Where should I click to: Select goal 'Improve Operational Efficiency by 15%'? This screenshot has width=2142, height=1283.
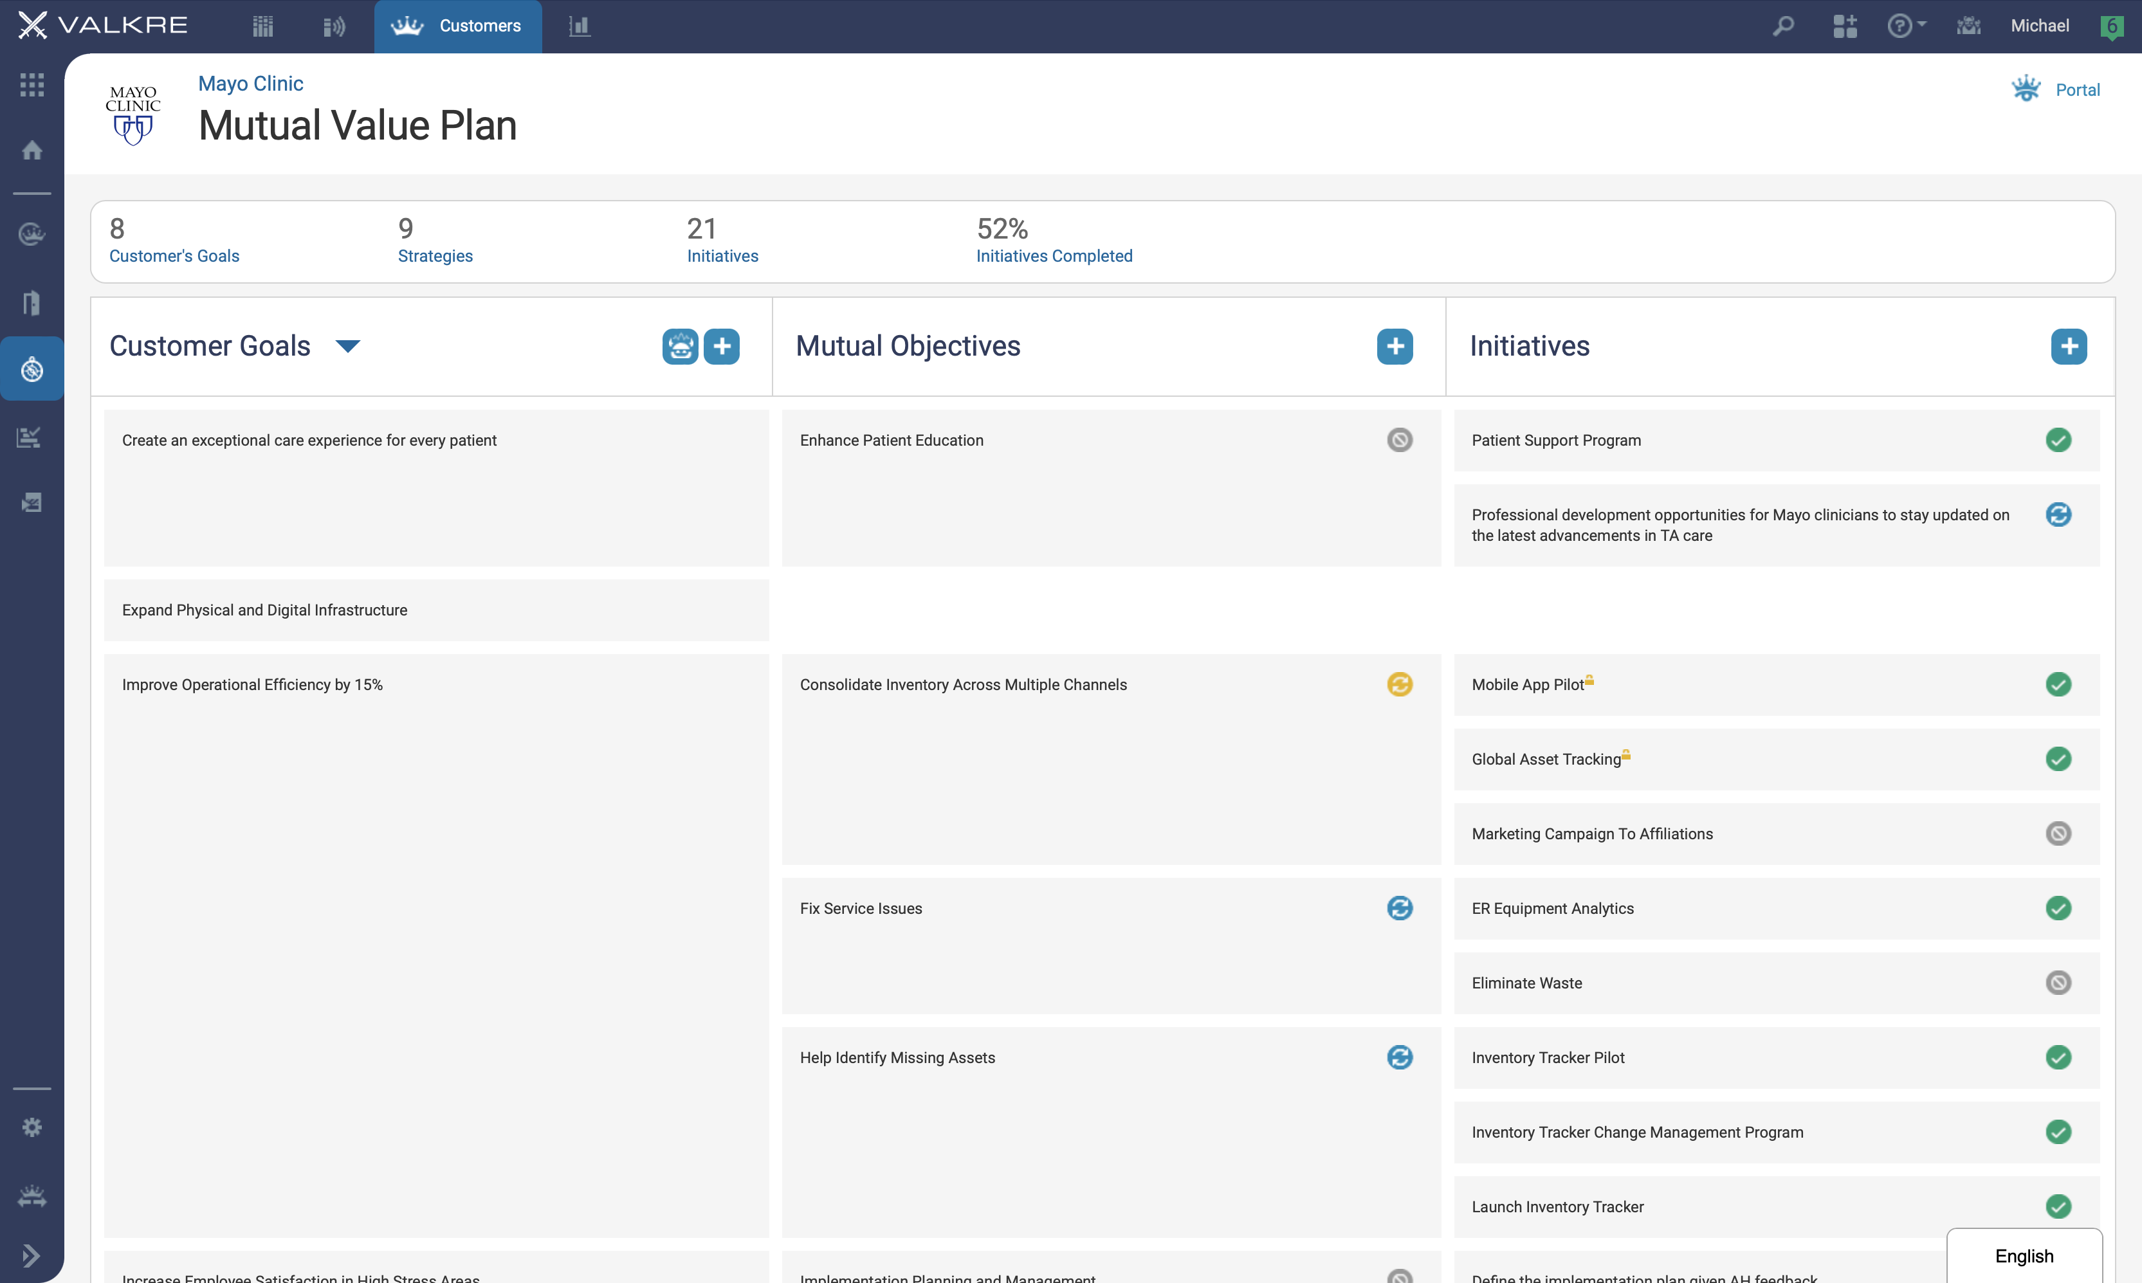(436, 946)
